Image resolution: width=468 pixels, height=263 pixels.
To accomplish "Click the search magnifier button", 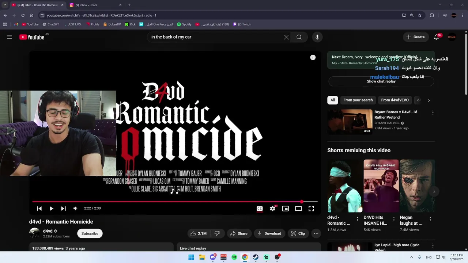I will pyautogui.click(x=299, y=37).
